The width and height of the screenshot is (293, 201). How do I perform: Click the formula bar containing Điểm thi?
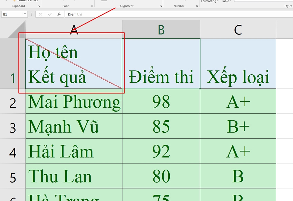pos(179,14)
